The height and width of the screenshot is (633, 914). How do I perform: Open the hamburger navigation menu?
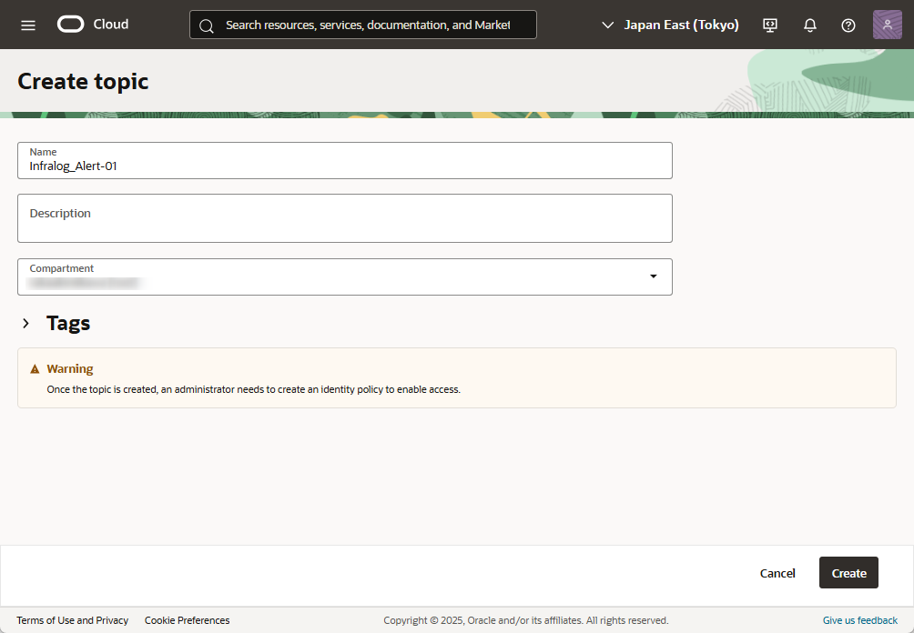(x=28, y=25)
